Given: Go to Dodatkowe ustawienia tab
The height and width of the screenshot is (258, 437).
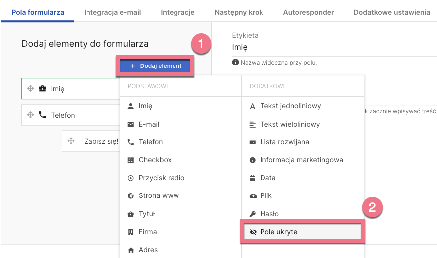Looking at the screenshot, I should (392, 12).
